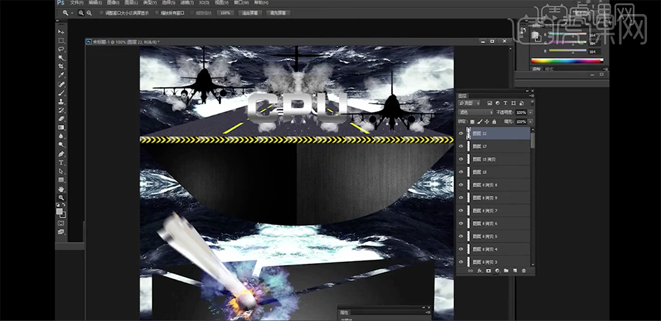Click the 填充屏幕 button
The height and width of the screenshot is (321, 661).
point(278,13)
